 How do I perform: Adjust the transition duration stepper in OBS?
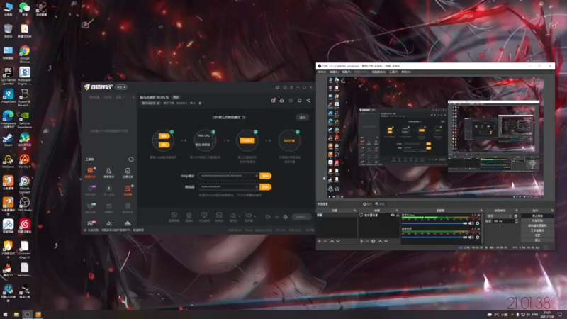pyautogui.click(x=516, y=221)
